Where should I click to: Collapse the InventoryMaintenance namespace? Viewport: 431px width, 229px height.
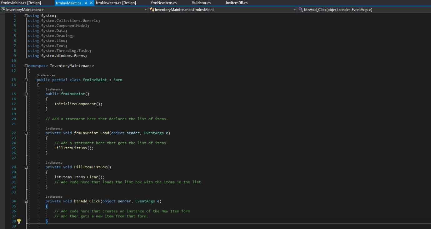26,66
